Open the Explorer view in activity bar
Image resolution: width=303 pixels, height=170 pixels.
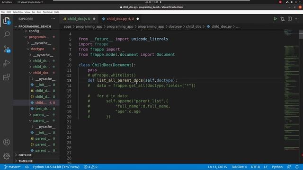point(6,21)
